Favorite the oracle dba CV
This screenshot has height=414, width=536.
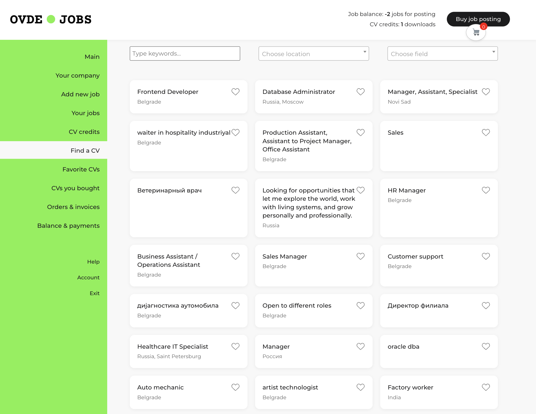[486, 347]
